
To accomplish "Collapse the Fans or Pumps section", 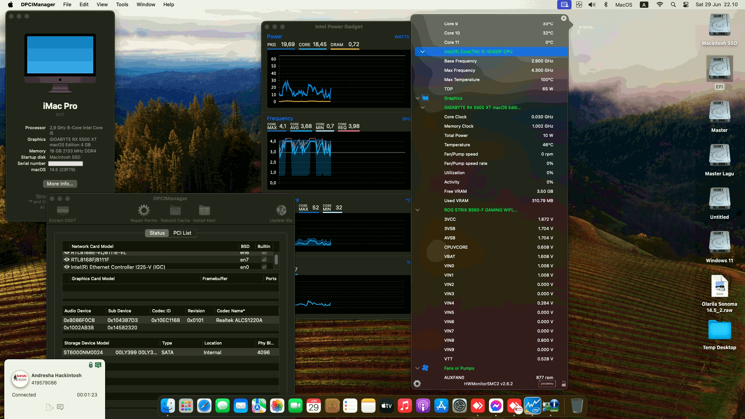I will coord(418,368).
